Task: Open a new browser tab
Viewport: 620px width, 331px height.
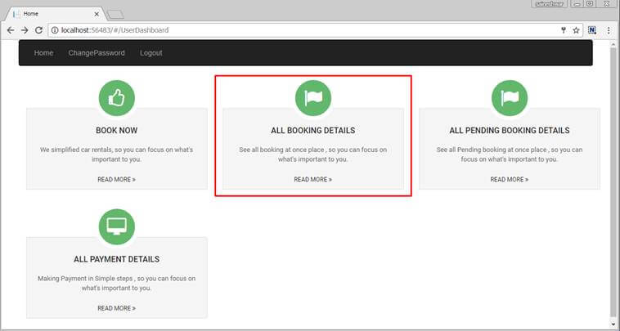Action: click(115, 15)
